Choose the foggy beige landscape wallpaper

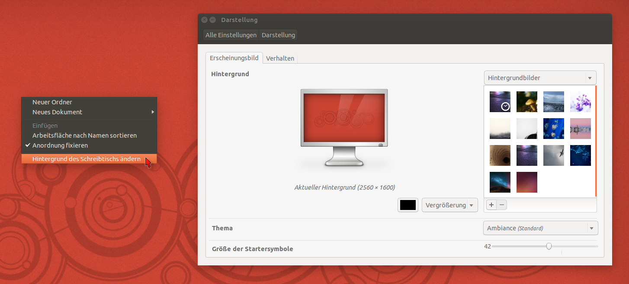[x=500, y=129]
